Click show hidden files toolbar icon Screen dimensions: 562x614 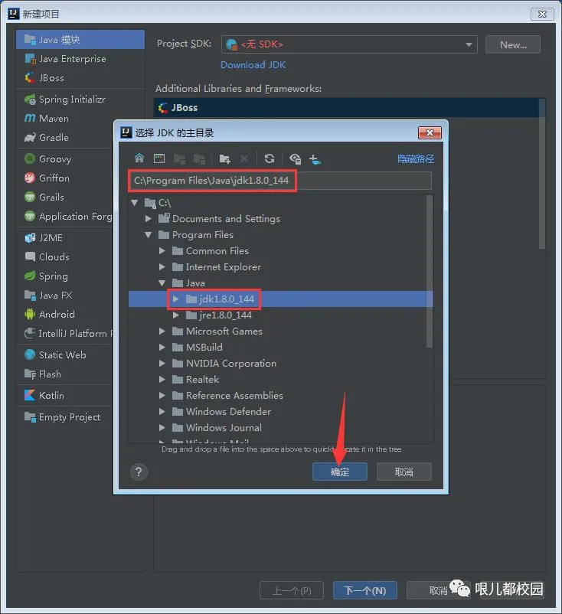[x=295, y=158]
